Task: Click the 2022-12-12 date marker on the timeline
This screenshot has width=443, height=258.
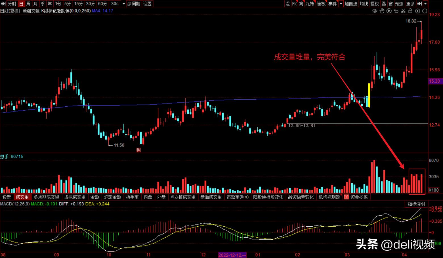Action: 232,255
